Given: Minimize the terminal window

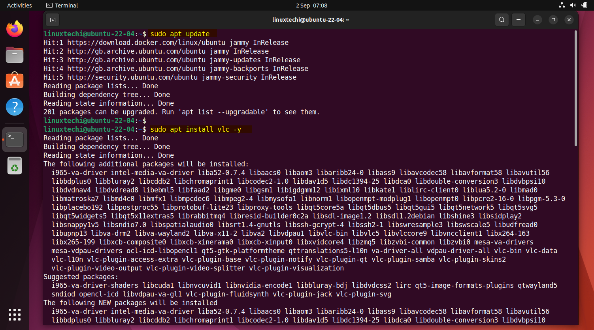Looking at the screenshot, I should (x=537, y=20).
